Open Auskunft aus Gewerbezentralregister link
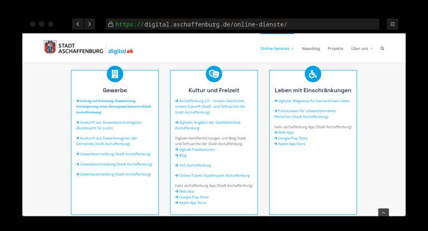 point(109,125)
